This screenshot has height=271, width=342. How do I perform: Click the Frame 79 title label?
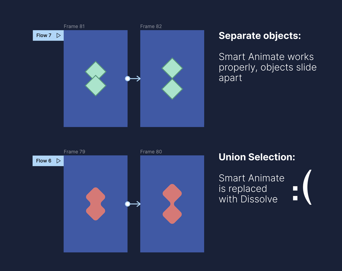click(74, 152)
